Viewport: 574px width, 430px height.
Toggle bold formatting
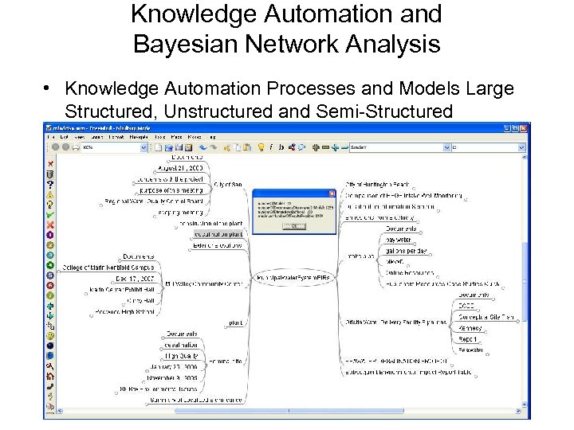(281, 147)
